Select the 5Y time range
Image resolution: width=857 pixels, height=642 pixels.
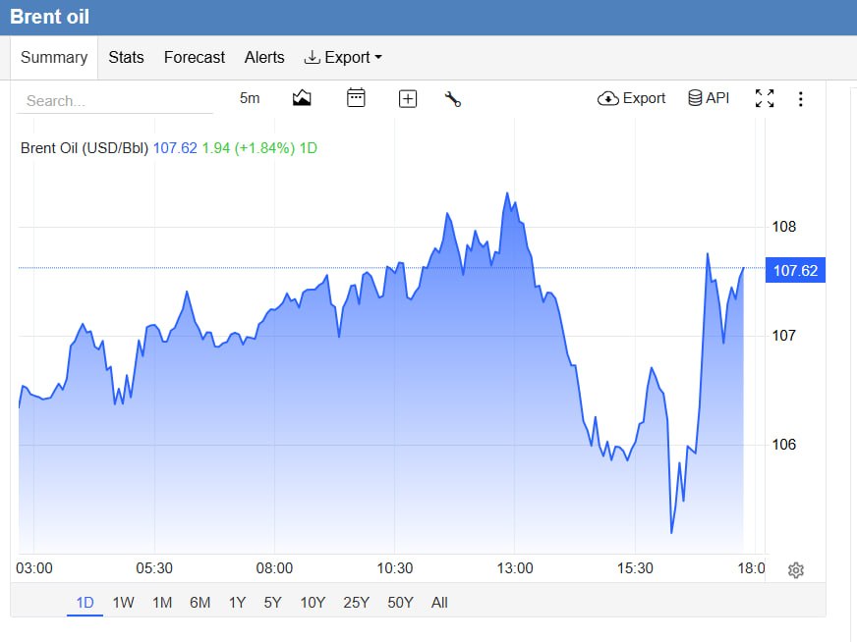tap(273, 603)
